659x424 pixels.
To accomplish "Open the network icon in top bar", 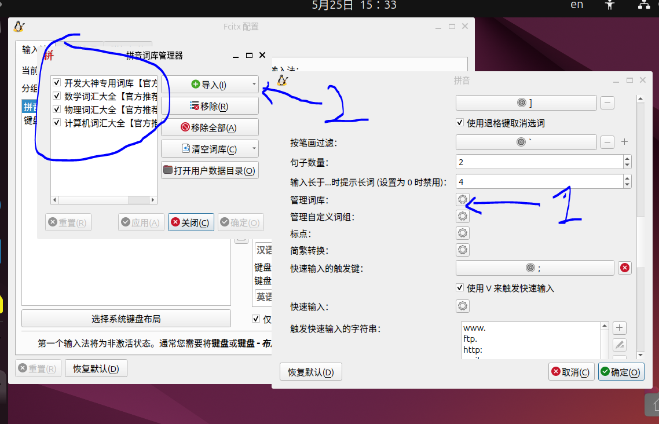I will [x=643, y=5].
